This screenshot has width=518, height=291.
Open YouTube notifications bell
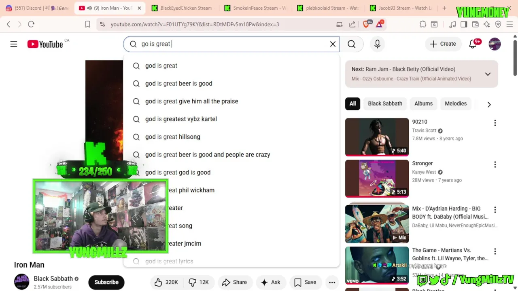coord(473,44)
